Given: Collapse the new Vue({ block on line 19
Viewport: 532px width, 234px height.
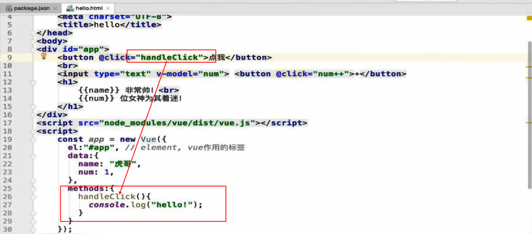Looking at the screenshot, I should (x=33, y=139).
